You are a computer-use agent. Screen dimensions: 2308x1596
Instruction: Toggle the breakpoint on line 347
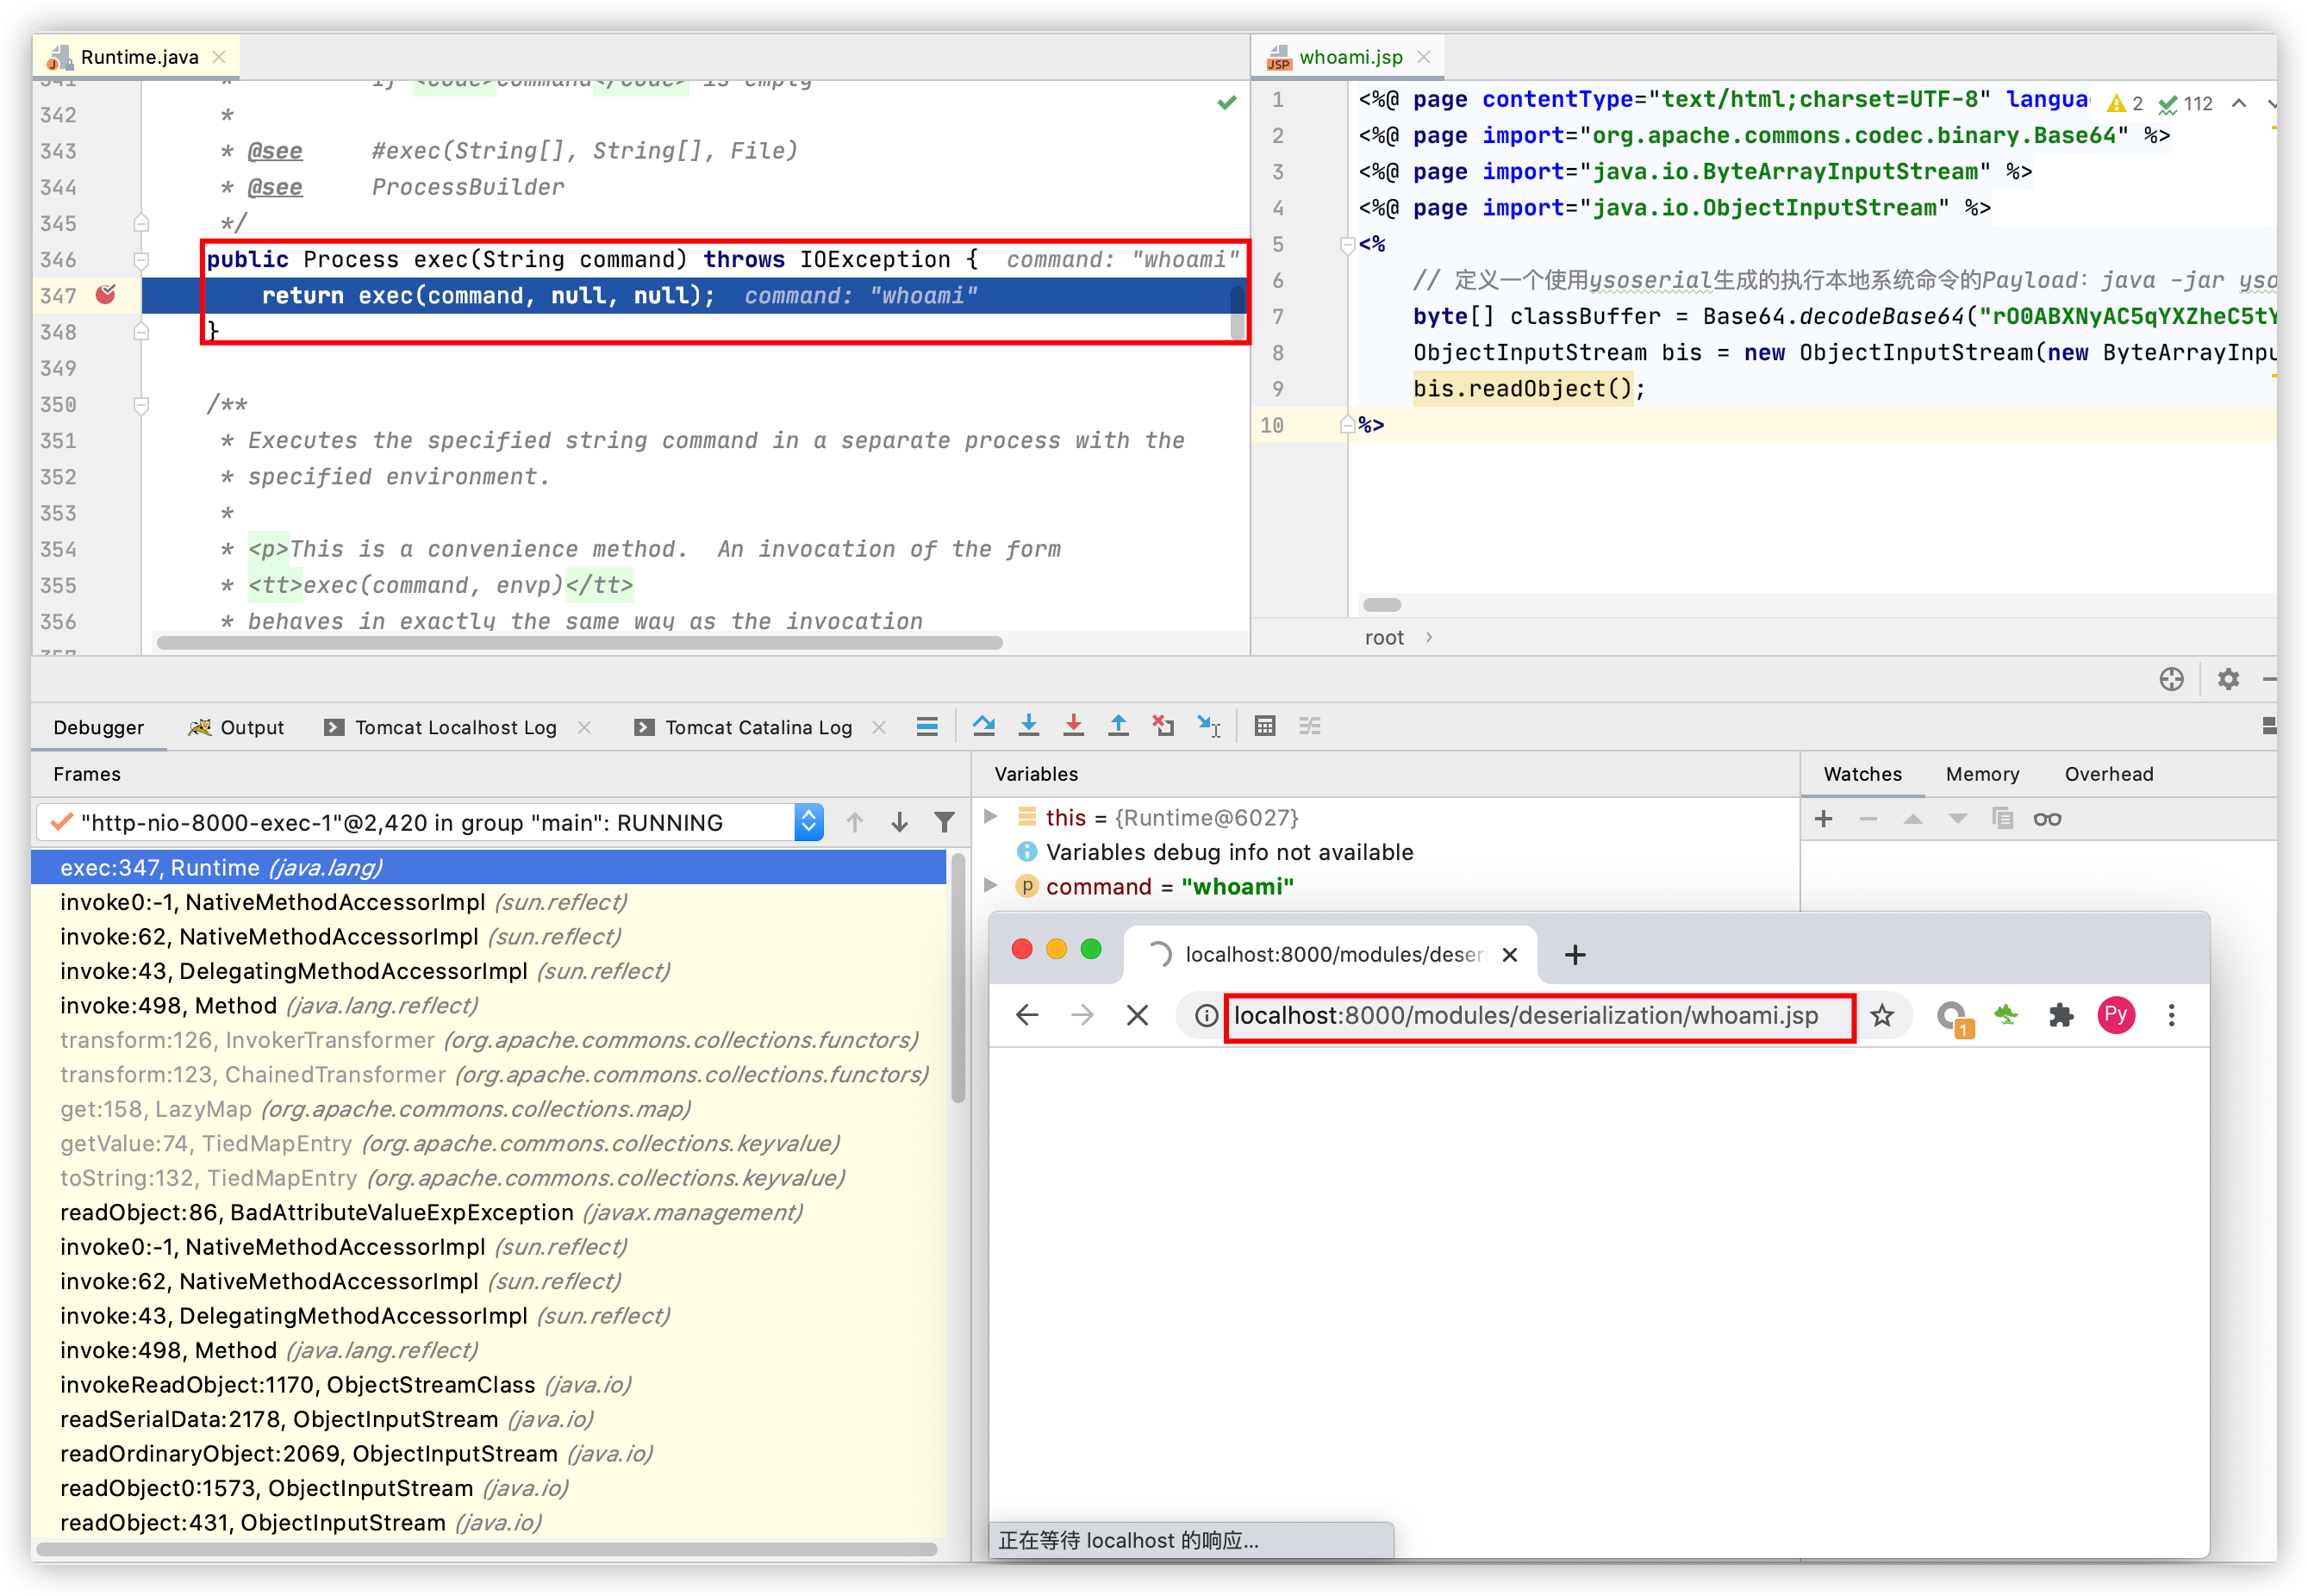click(x=105, y=295)
